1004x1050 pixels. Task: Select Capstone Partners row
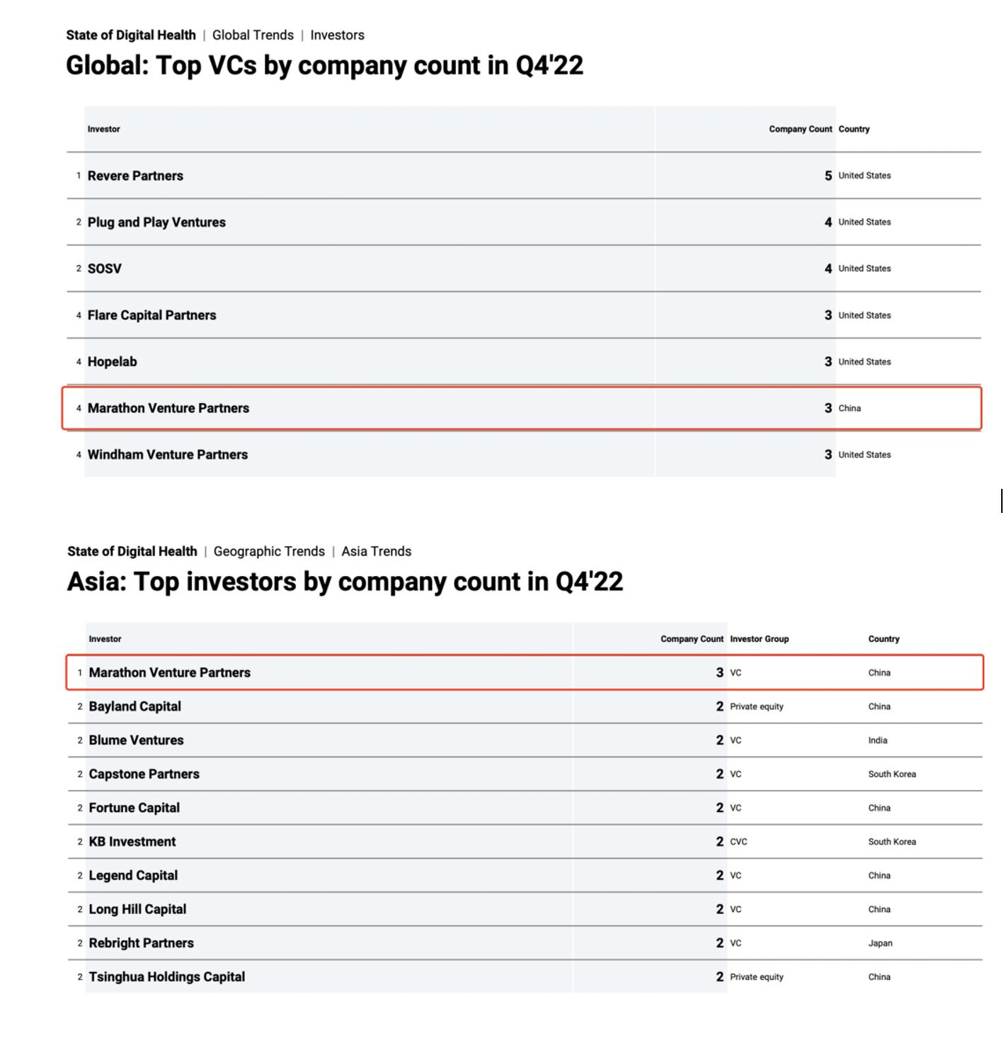525,774
